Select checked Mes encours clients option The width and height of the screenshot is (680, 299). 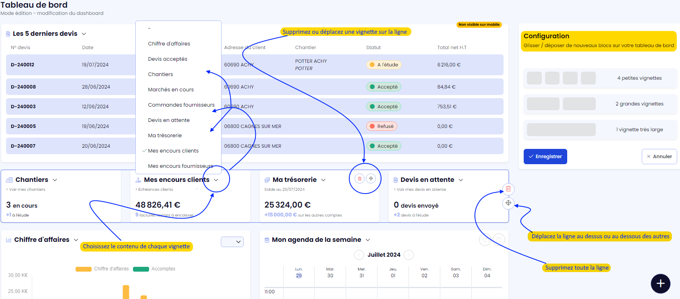coord(173,151)
